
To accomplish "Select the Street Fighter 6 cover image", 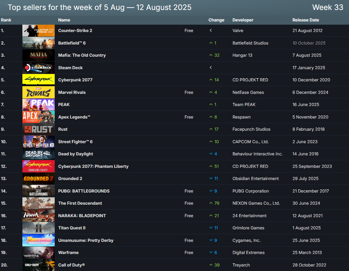I will click(x=38, y=142).
